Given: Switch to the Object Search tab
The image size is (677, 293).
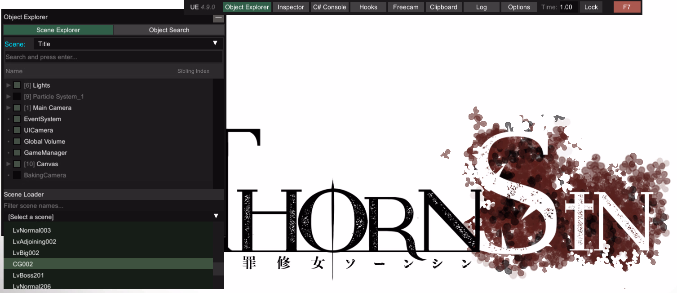Looking at the screenshot, I should coord(169,30).
